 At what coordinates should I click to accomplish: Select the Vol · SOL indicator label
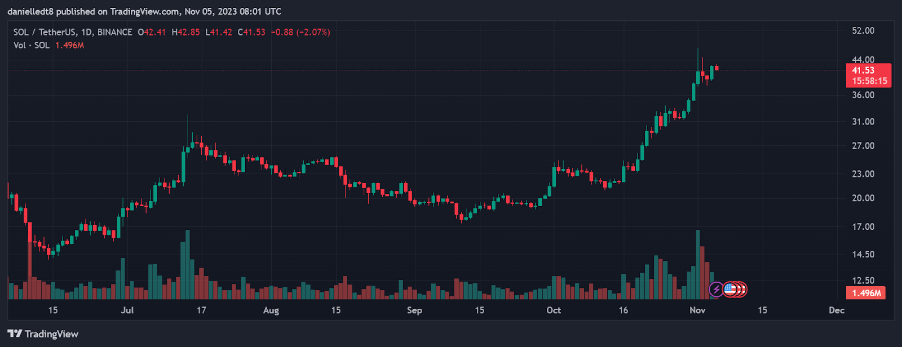pyautogui.click(x=32, y=45)
